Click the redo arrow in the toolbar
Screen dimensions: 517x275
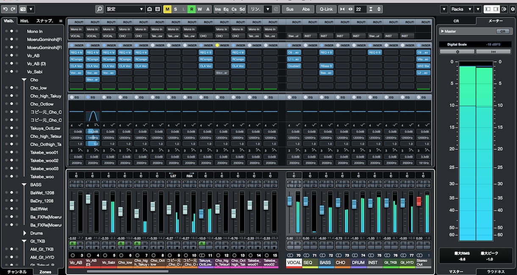point(13,9)
